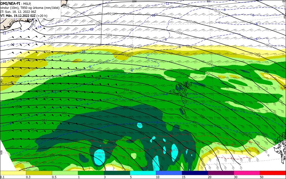
Task: Click the DMI/NEA-FI title text
Action: [10, 4]
